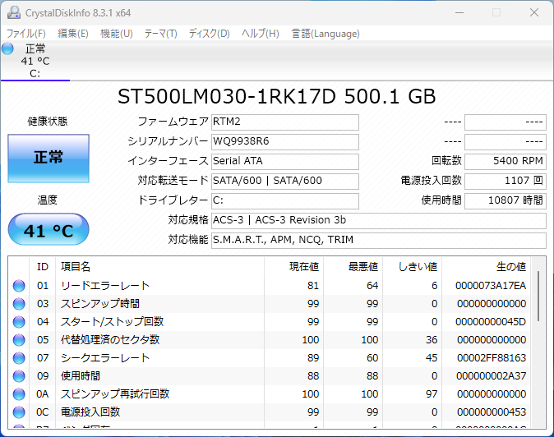Open the ディスク(D) menu
The image size is (554, 437).
click(209, 34)
